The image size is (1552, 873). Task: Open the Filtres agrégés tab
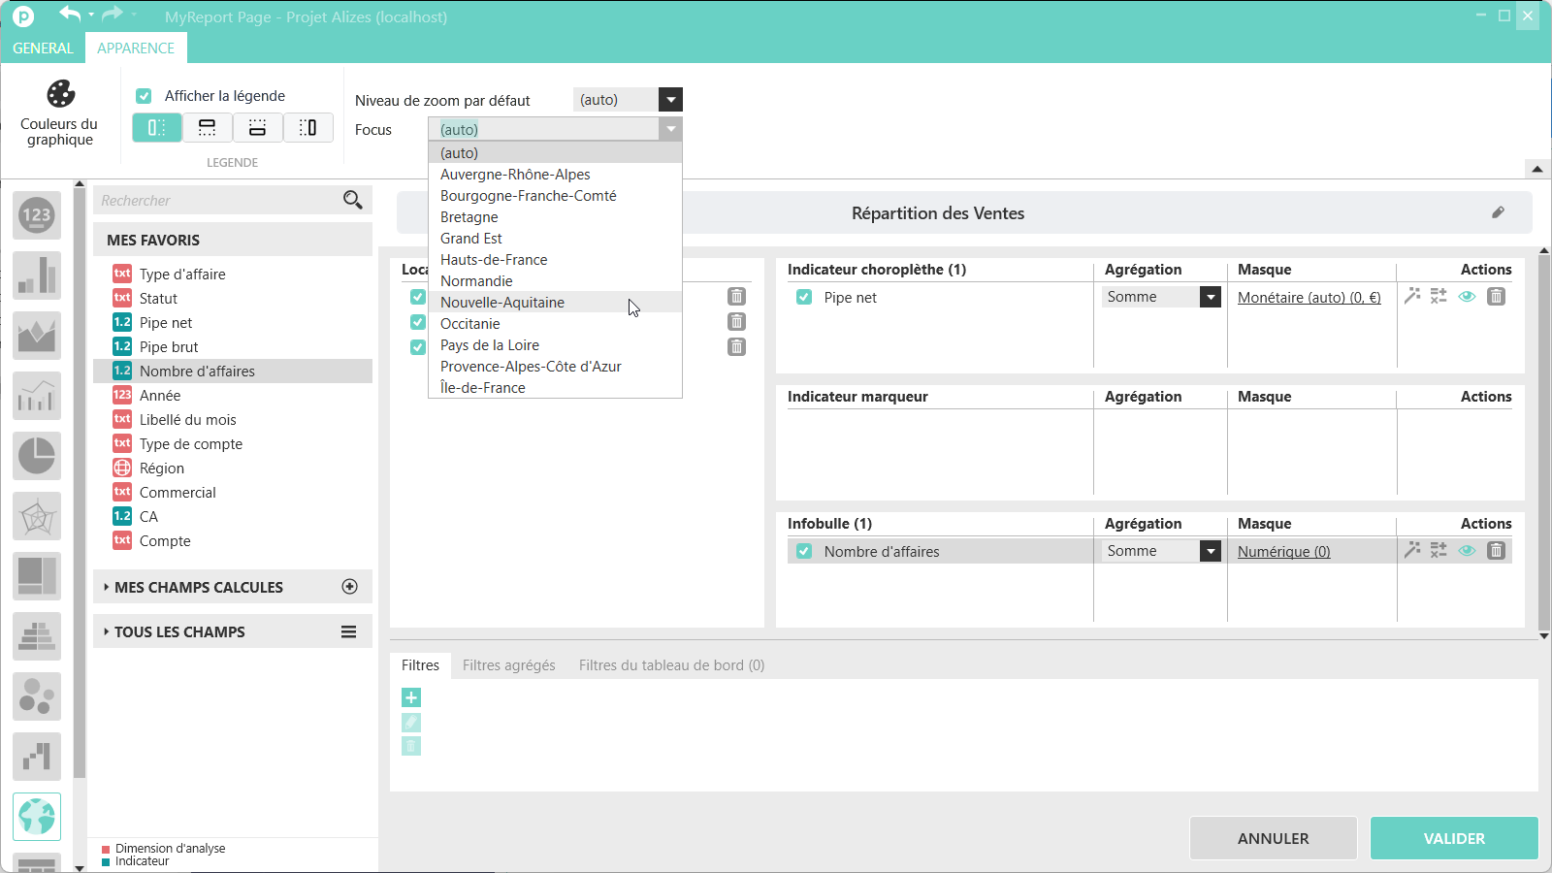508,665
